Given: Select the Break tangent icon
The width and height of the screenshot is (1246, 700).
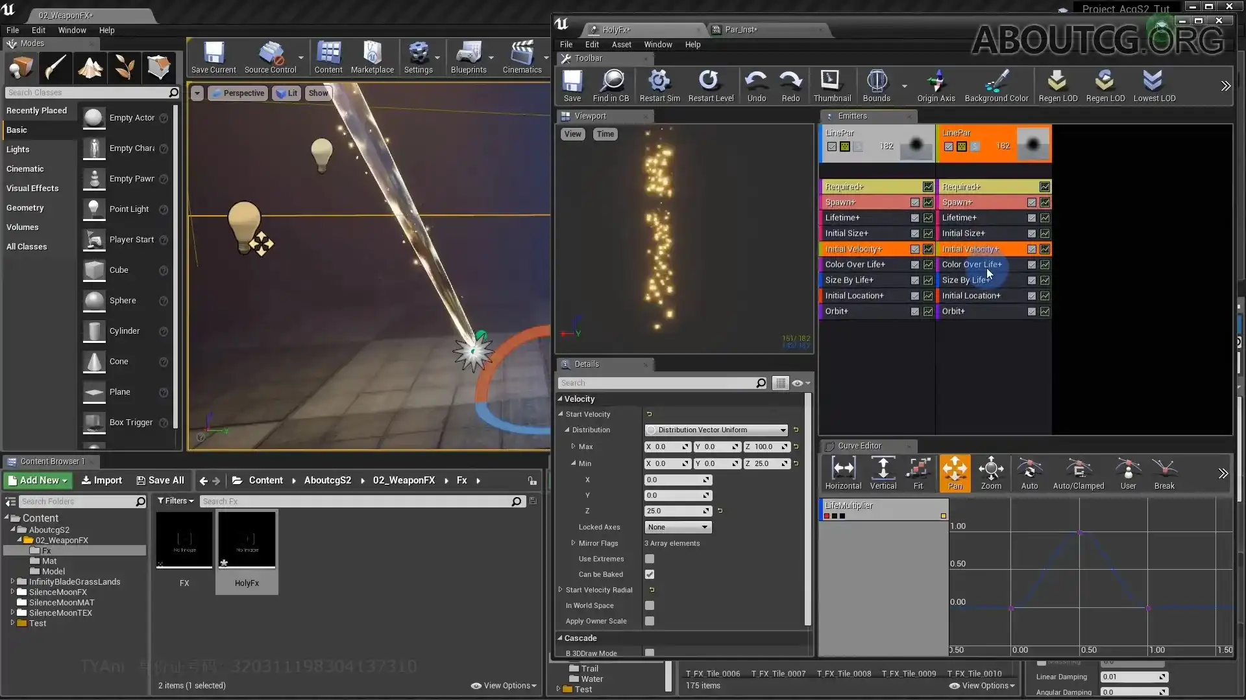Looking at the screenshot, I should click(x=1164, y=473).
